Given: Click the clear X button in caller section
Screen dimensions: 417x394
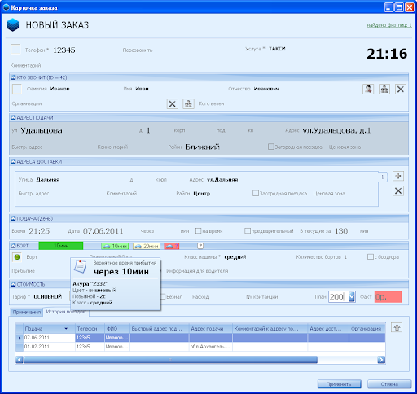Looking at the screenshot, I should (401, 89).
